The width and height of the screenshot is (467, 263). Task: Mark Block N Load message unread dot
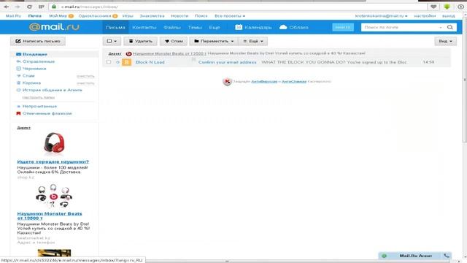[x=117, y=62]
